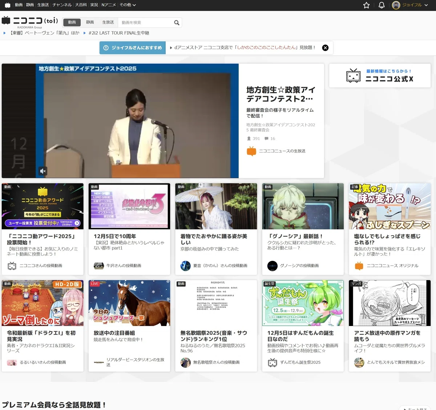Open ニコニコ公式X banner
Image resolution: width=436 pixels, height=410 pixels.
click(x=380, y=76)
